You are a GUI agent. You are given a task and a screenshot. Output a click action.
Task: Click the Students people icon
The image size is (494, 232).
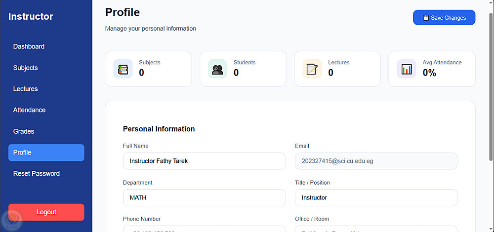pyautogui.click(x=217, y=69)
